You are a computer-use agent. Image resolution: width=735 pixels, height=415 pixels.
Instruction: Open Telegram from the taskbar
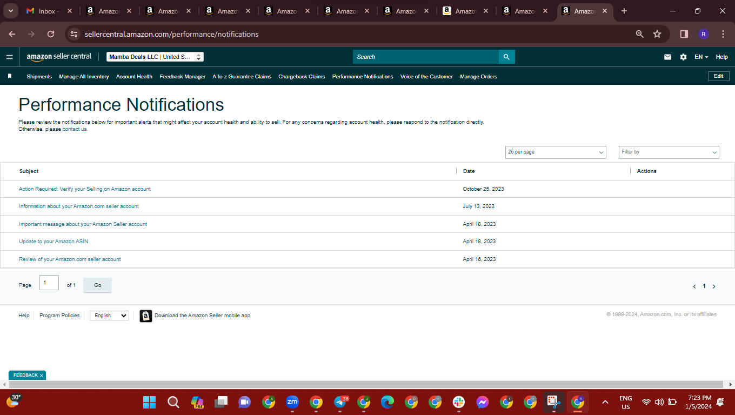(340, 402)
